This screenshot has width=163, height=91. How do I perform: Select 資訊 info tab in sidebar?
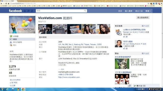tap(22, 39)
